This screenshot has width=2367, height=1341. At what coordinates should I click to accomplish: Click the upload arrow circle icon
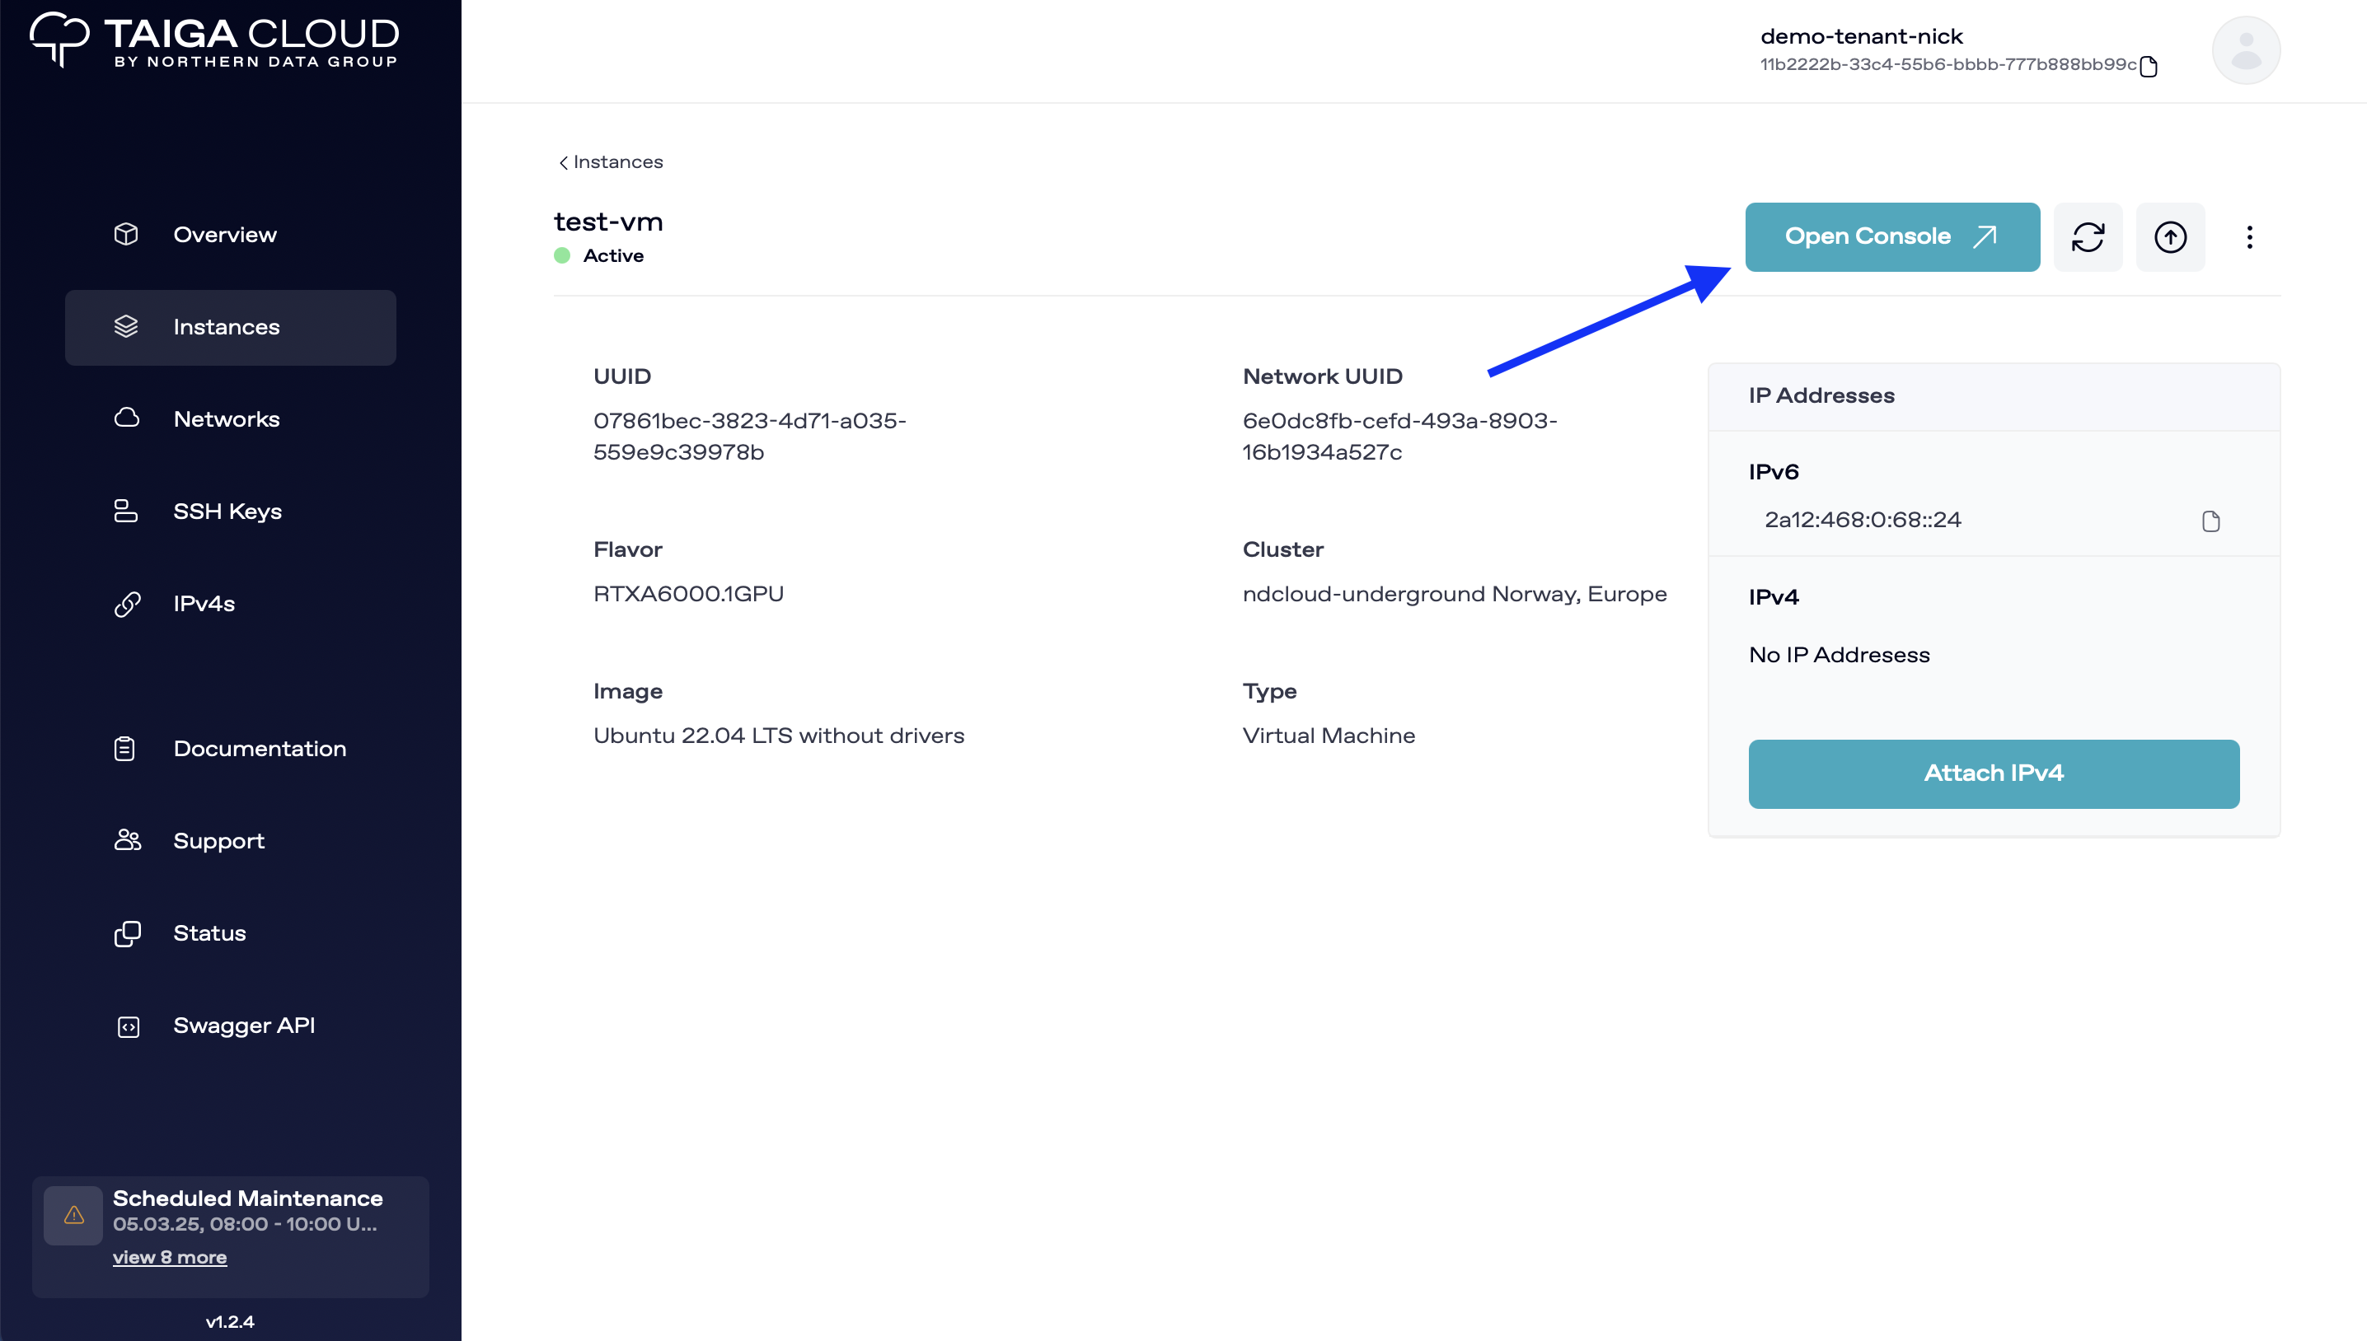(x=2170, y=236)
